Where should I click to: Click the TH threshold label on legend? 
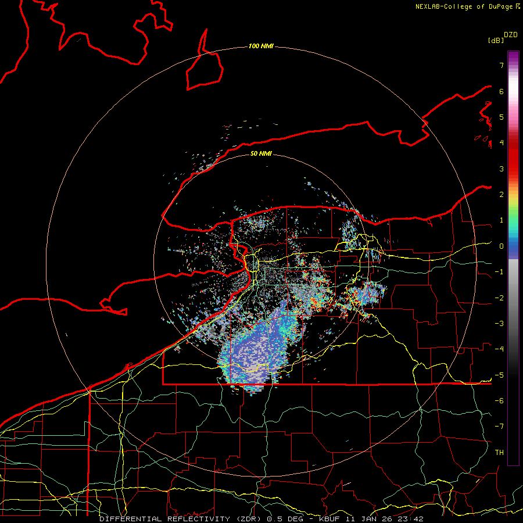(x=499, y=453)
